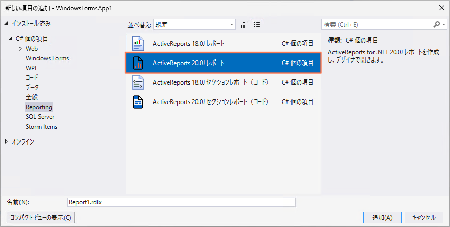Screen dimensions: 450x227
Task: Close the 新しい項目の追加 dialog
Action: point(442,8)
